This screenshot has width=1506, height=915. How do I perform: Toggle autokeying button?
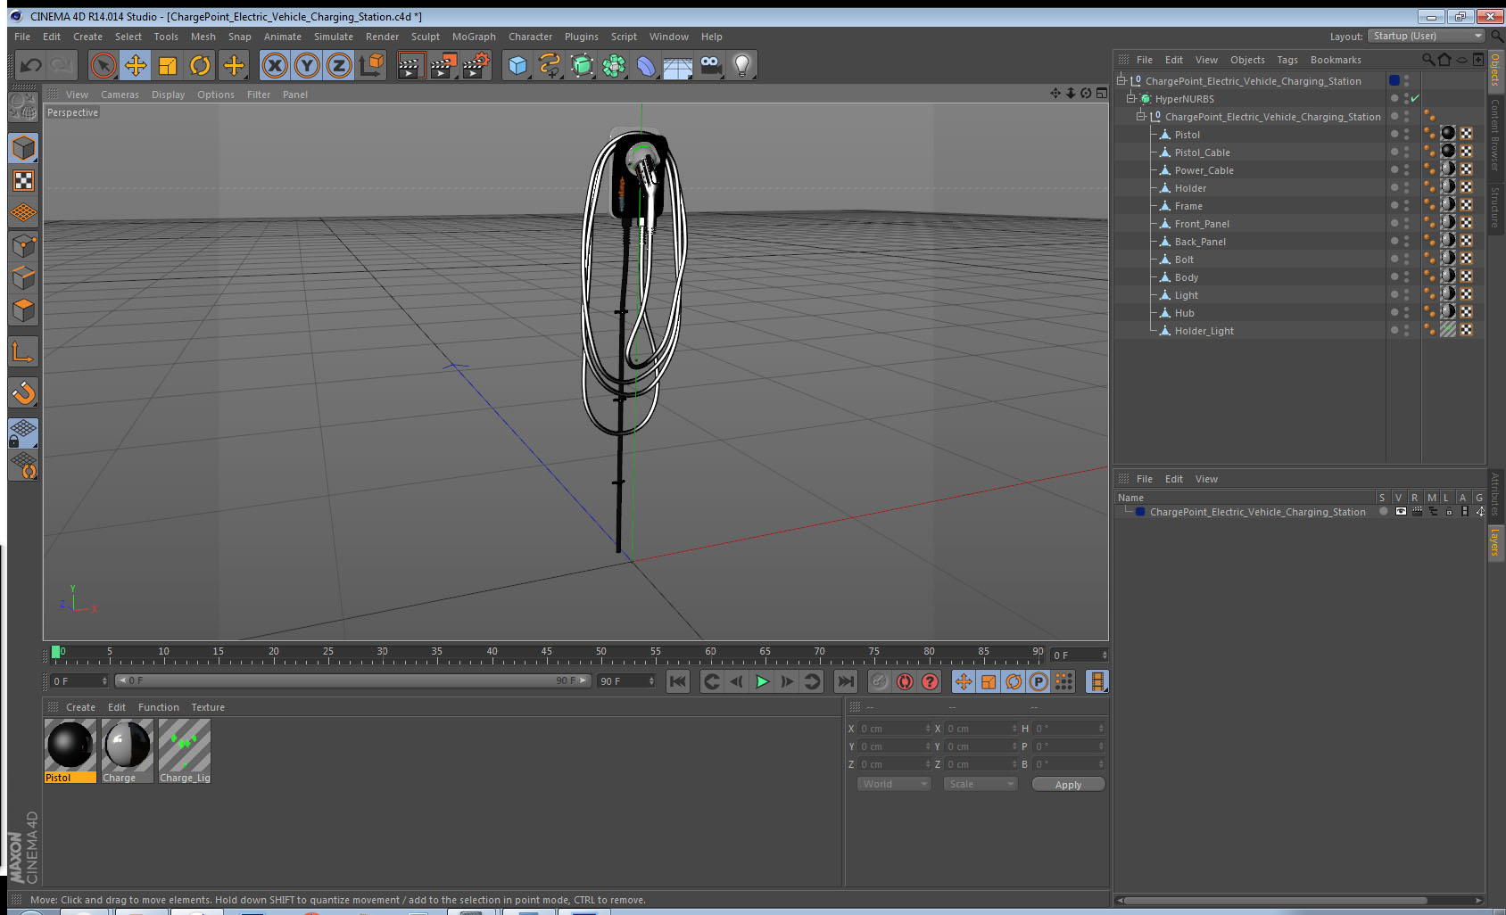tap(905, 682)
